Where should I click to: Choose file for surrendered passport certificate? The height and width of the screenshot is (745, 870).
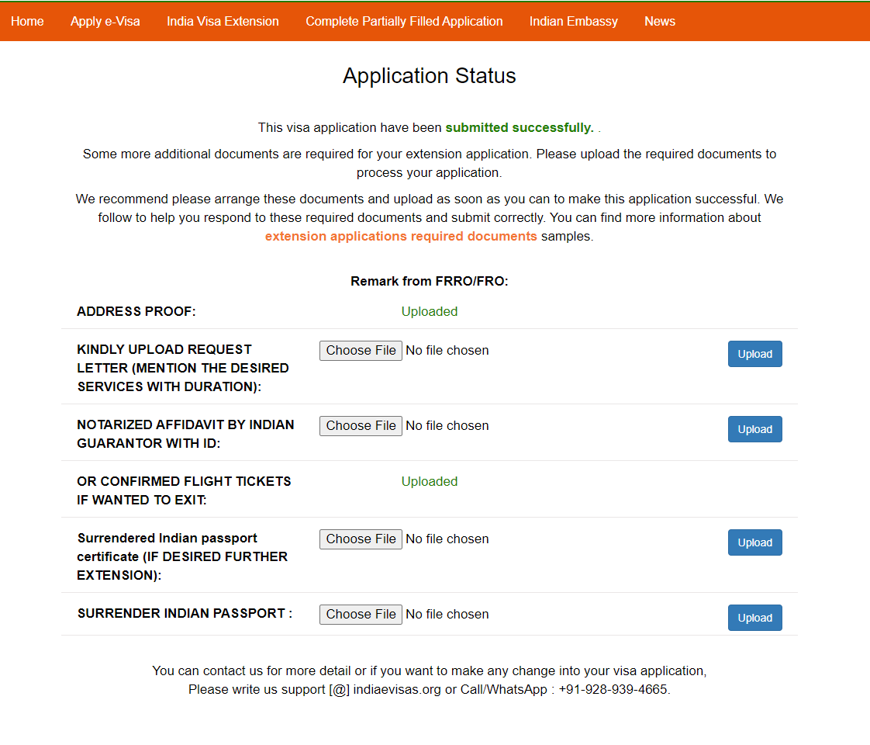(361, 539)
